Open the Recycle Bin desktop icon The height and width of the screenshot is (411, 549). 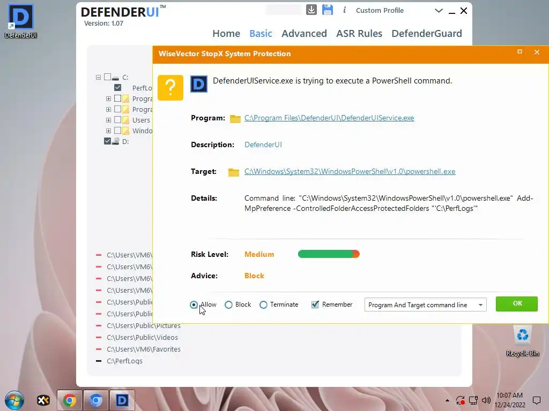tap(522, 341)
